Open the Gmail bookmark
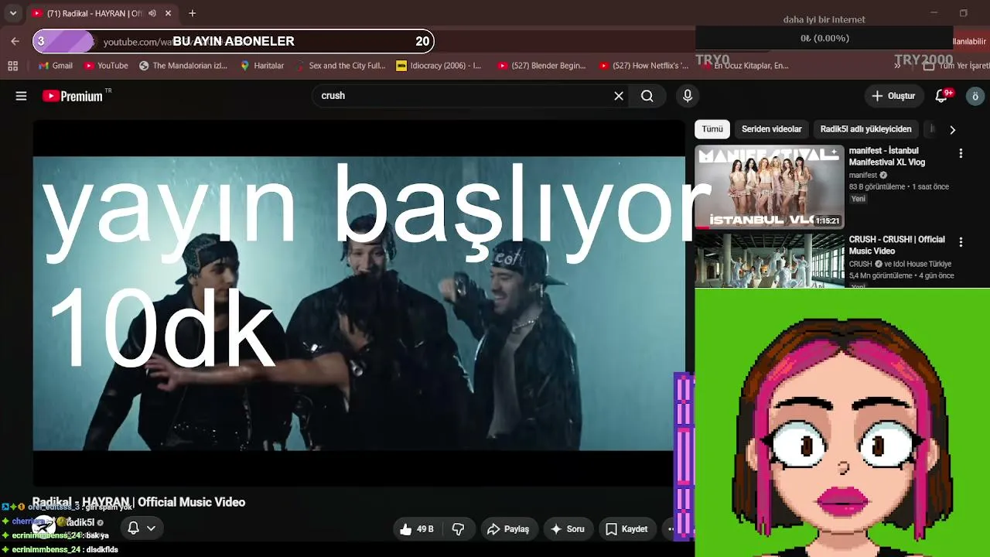Screen dimensions: 990x557 [x=56, y=66]
